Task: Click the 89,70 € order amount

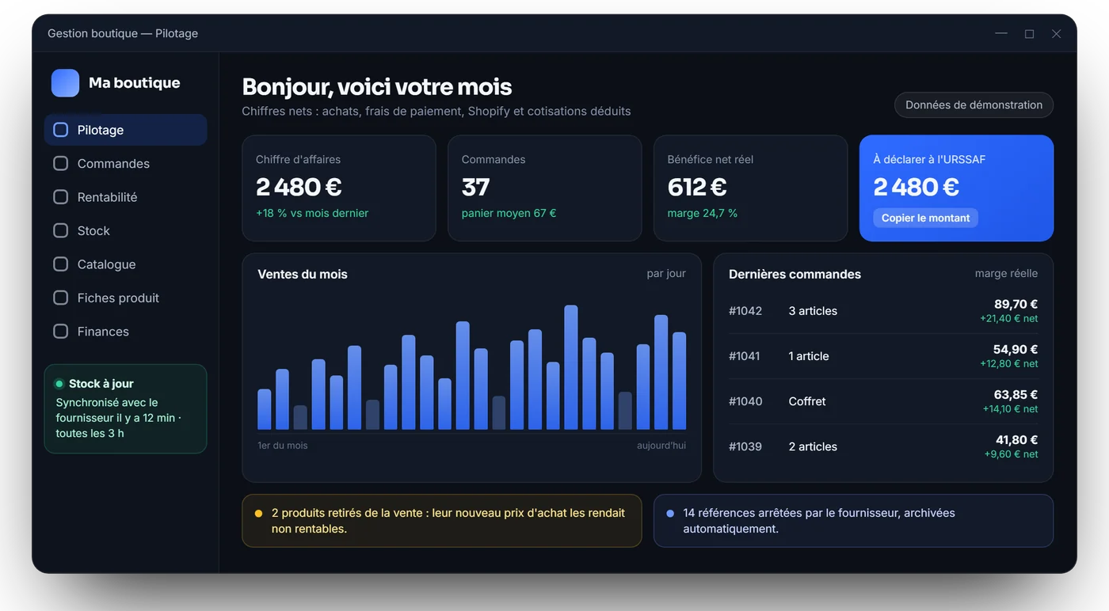Action: tap(1016, 304)
